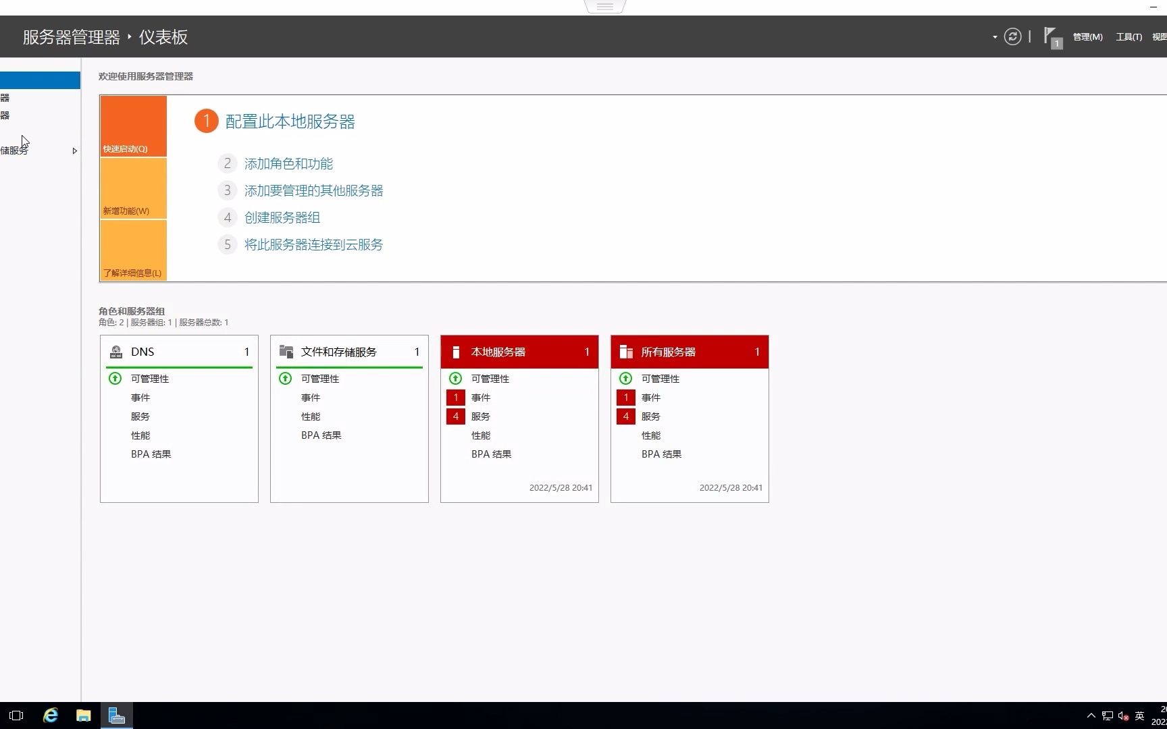Open the dropdown arrow beside refresh

995,37
